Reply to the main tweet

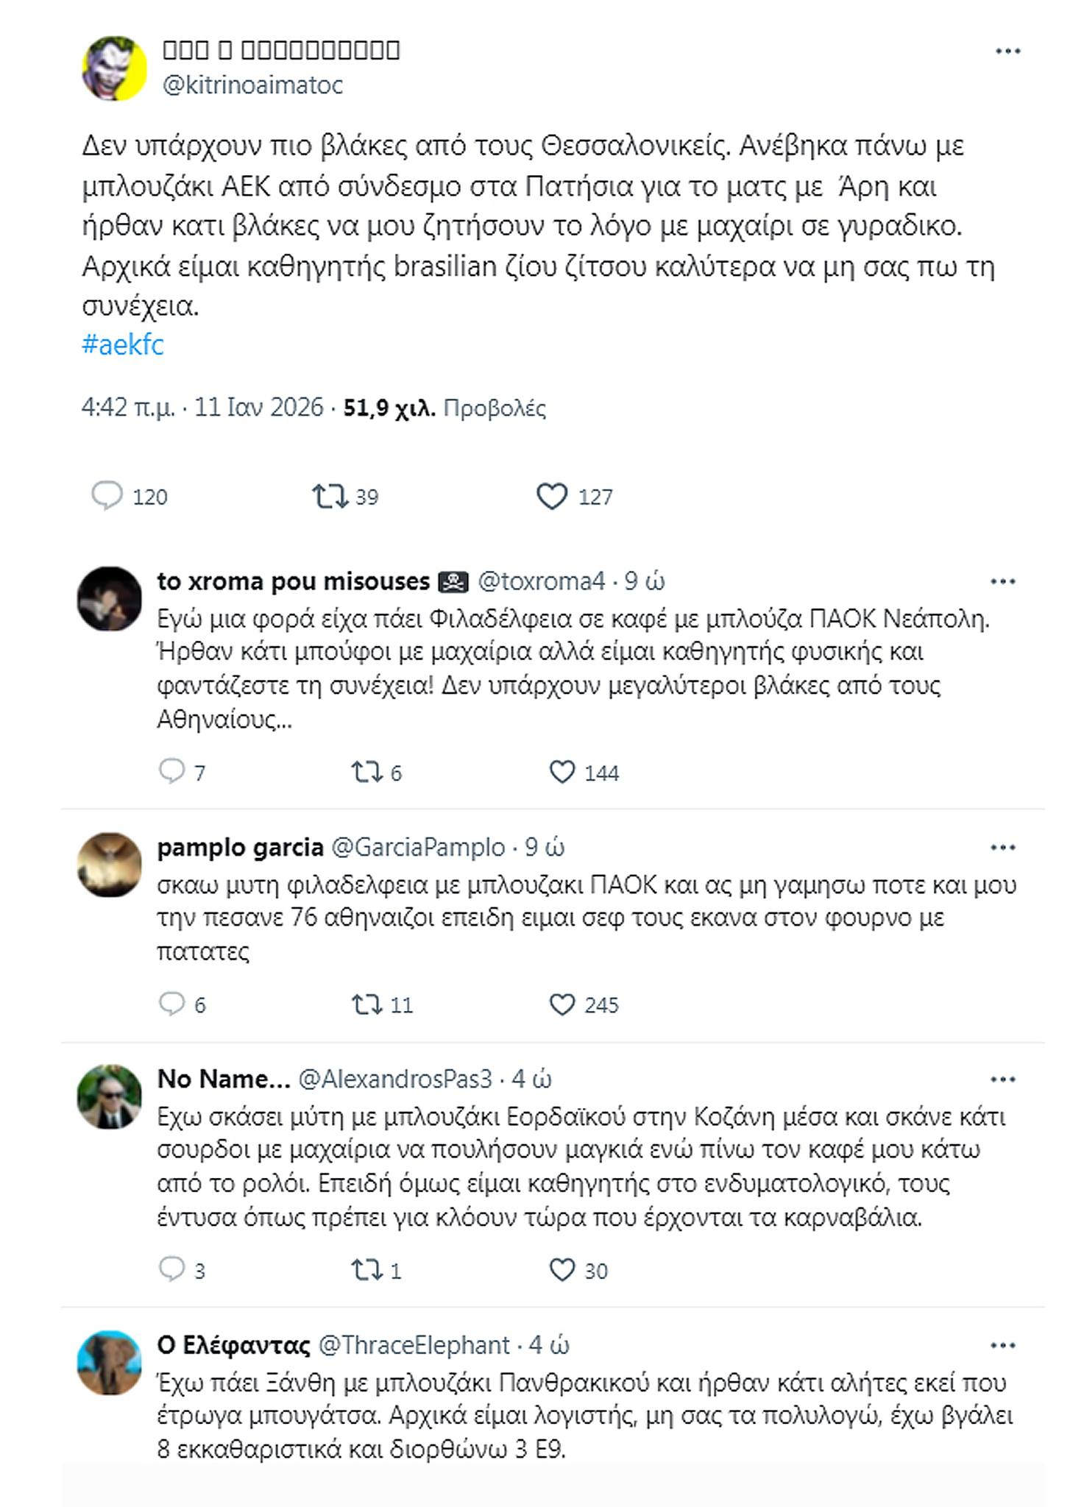coord(107,497)
